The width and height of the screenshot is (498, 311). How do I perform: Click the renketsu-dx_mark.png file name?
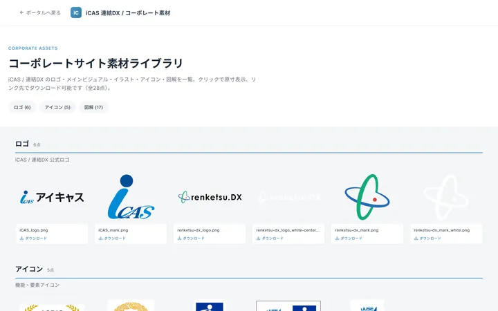[357, 230]
